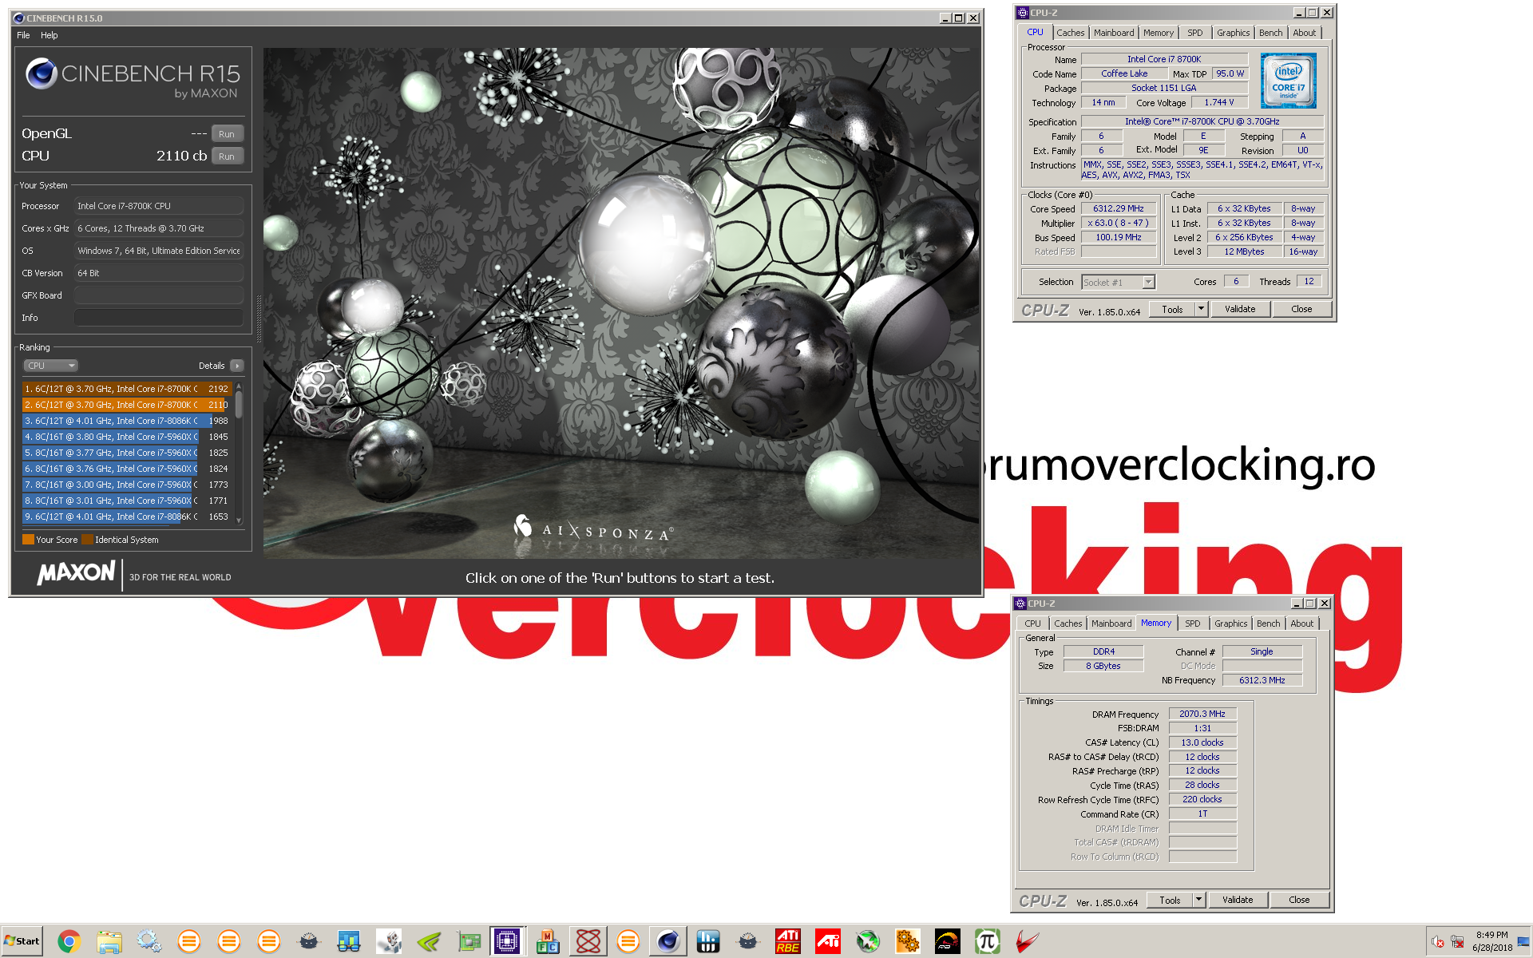Click the brown Identical System legend swatch

[x=87, y=540]
